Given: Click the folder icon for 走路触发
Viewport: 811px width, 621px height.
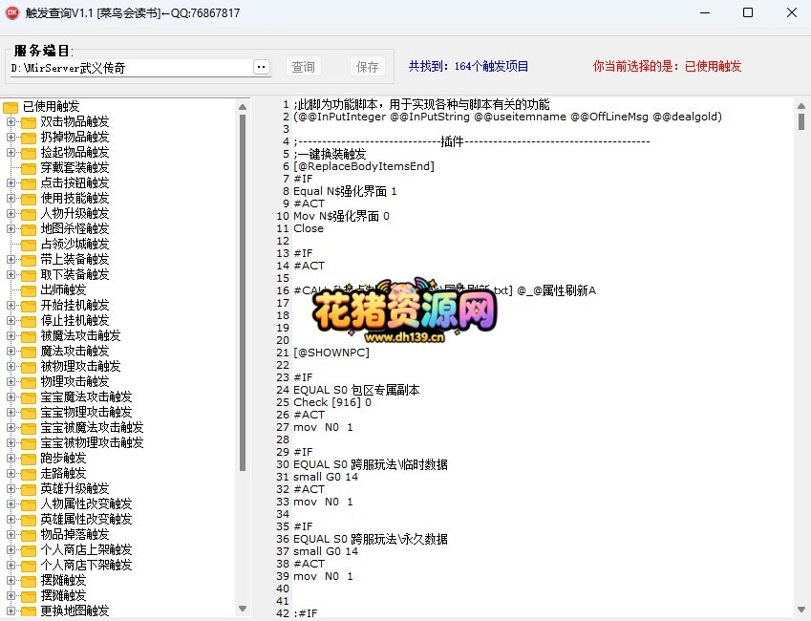Looking at the screenshot, I should [29, 474].
